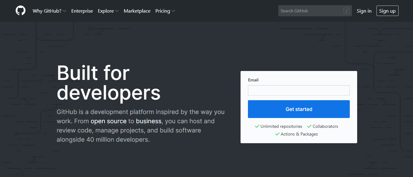Expand the Why GitHub? menu
The image size is (413, 177).
49,11
